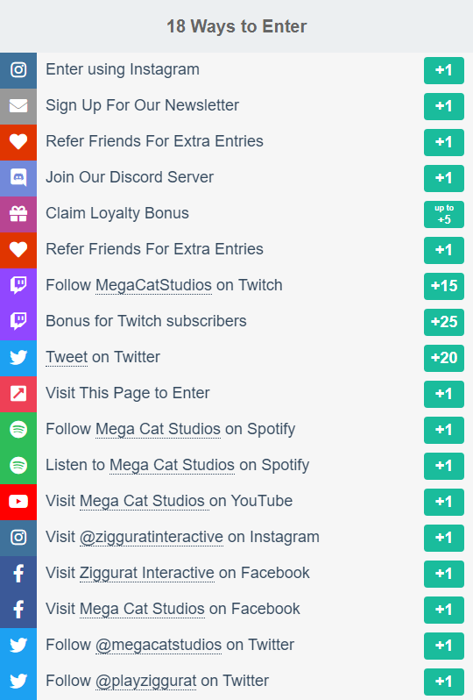Click the Twitch icon beside Follow MegaCatStudios
473x700 pixels.
click(x=18, y=286)
